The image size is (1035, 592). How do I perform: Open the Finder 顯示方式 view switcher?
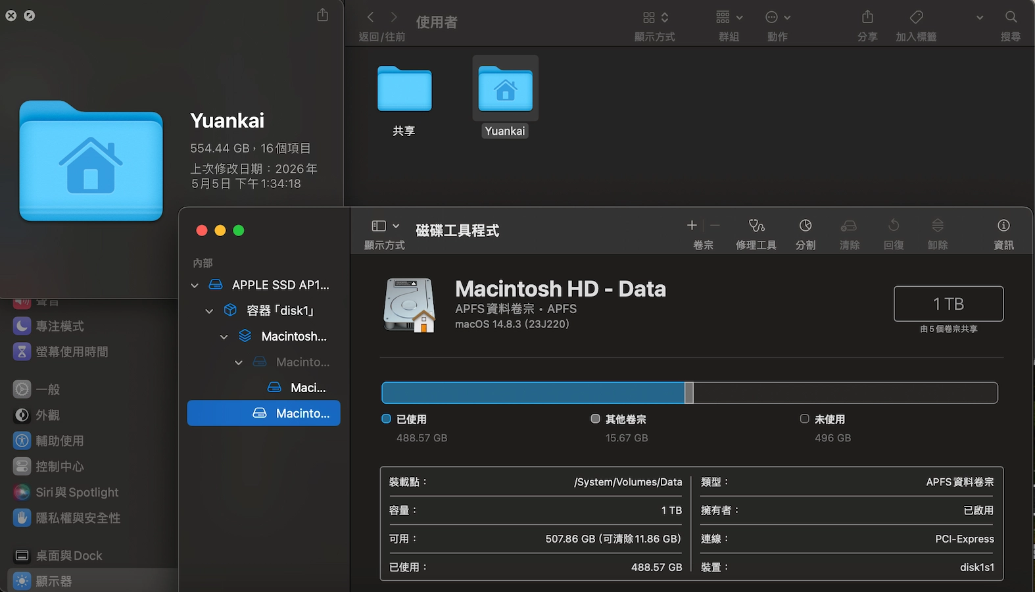[x=656, y=17]
